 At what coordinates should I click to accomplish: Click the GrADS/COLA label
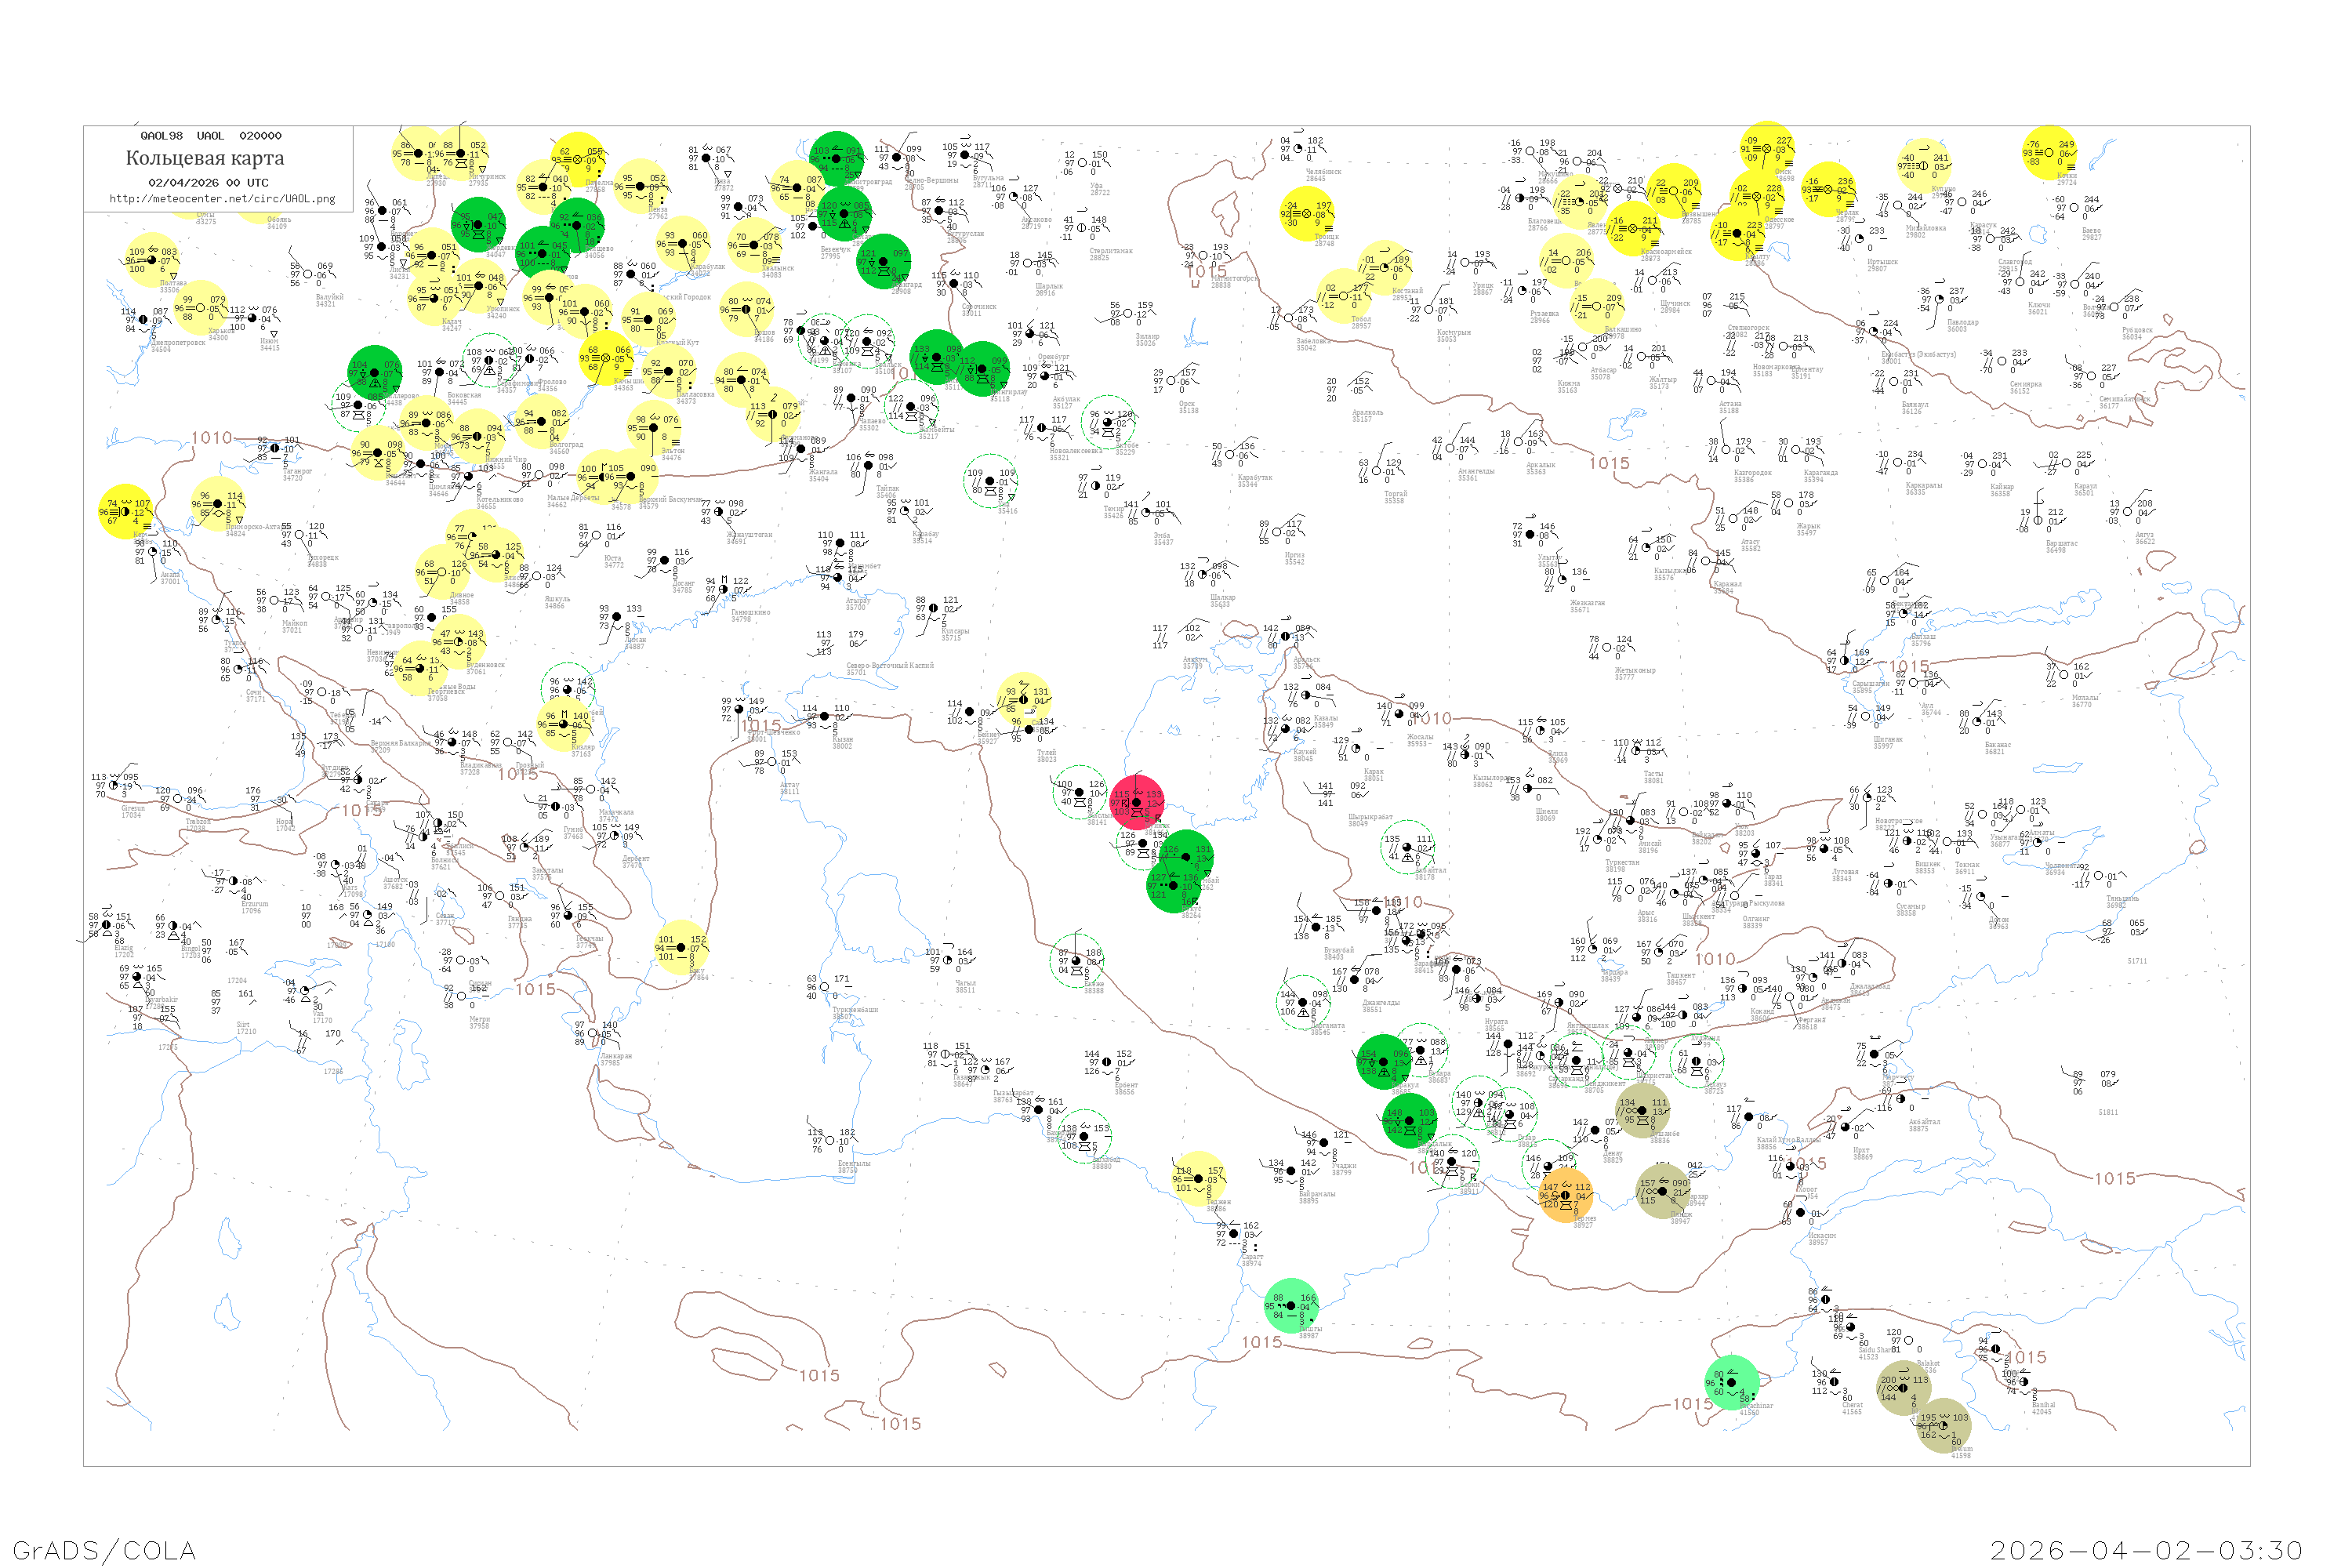(104, 1550)
